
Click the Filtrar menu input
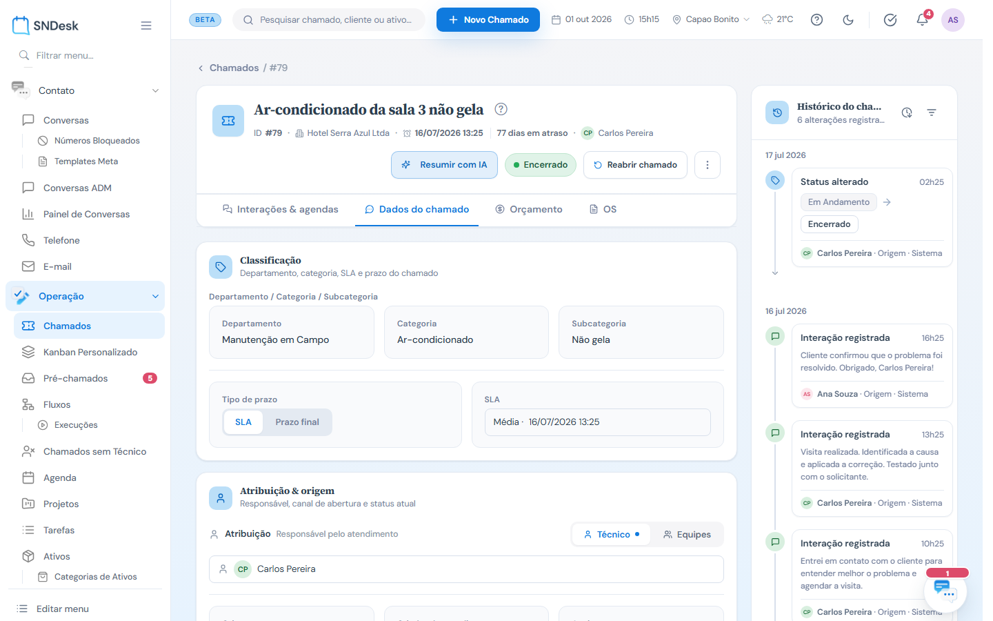tap(86, 55)
